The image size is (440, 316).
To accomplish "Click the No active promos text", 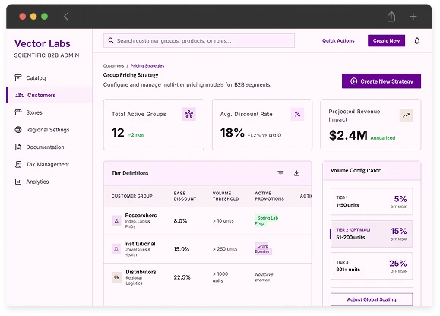I will [264, 277].
